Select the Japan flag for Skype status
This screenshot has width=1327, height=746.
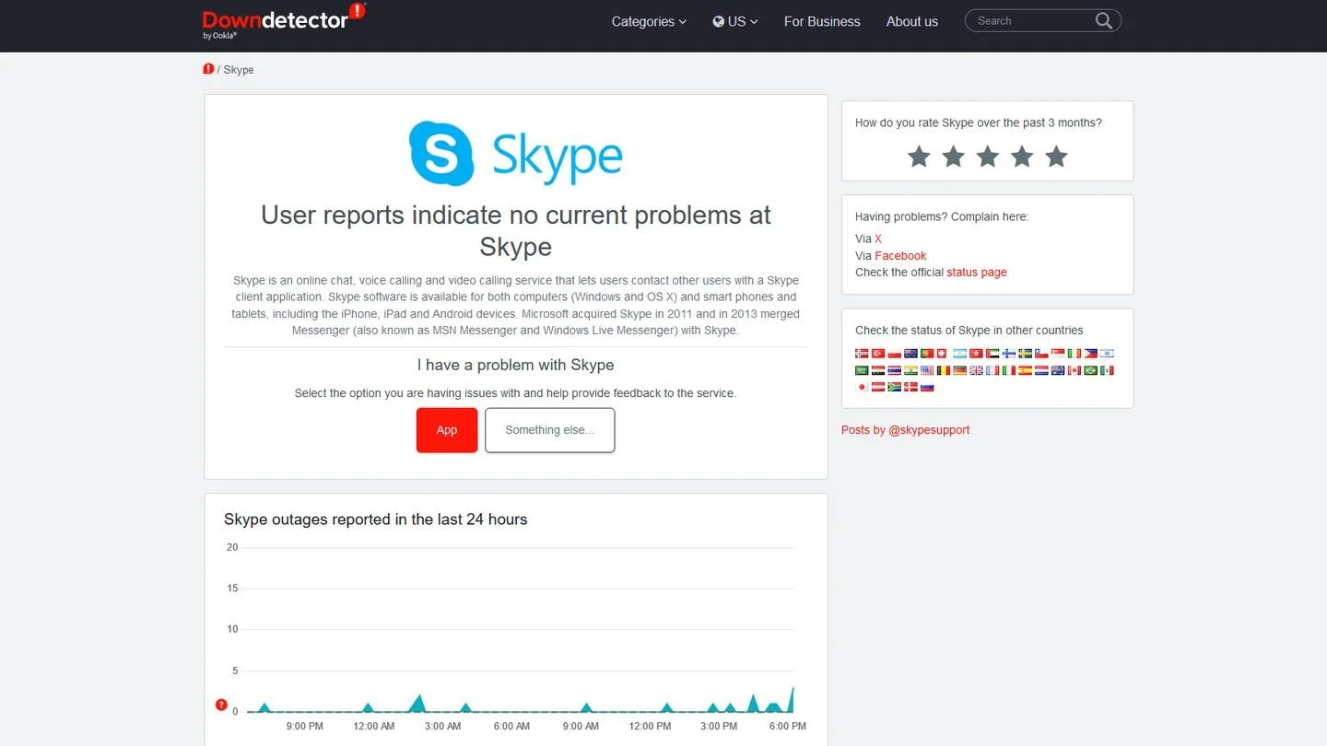[x=862, y=387]
